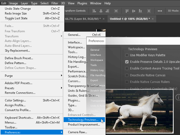This screenshot has width=180, height=135.
Task: Click Technology Previews menu item
Action: [84, 120]
